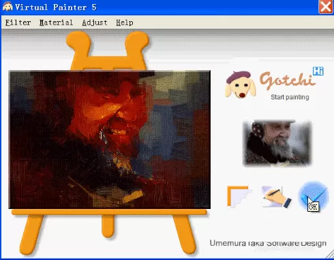Click the blue Hi badge
This screenshot has width=334, height=260.
tap(318, 71)
